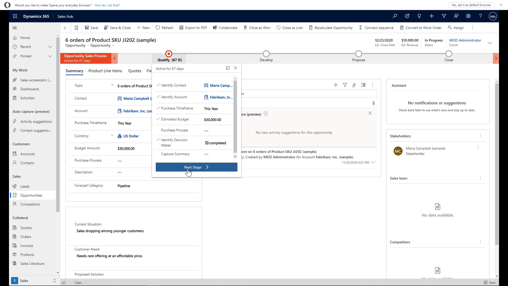Open Competitors in the sidebar
The width and height of the screenshot is (508, 286).
[30, 204]
